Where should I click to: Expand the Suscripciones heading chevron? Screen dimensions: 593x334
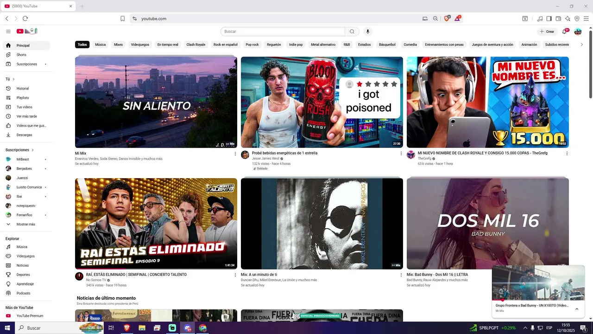coord(32,150)
